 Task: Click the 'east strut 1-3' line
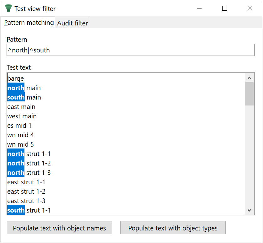pos(26,201)
